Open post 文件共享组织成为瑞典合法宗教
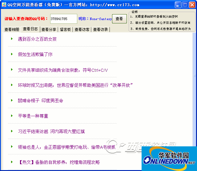 63,70
